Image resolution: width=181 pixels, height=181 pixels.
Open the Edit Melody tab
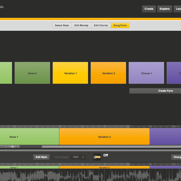coord(81,25)
